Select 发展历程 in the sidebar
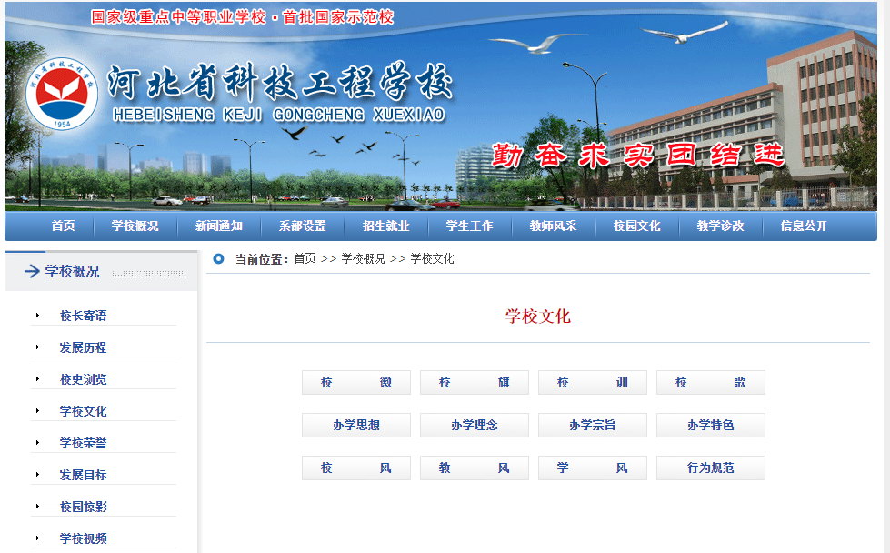The width and height of the screenshot is (890, 553). tap(84, 347)
